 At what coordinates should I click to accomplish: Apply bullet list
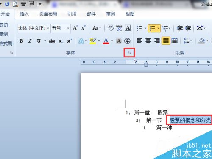coord(139,28)
